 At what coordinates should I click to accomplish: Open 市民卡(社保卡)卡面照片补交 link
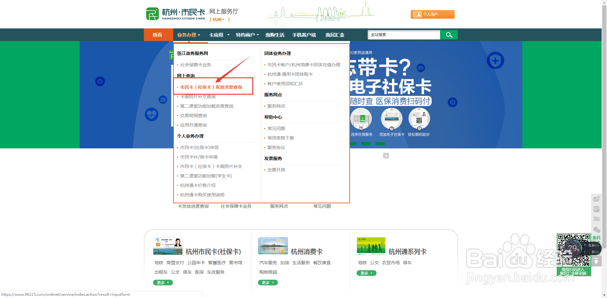pyautogui.click(x=211, y=166)
